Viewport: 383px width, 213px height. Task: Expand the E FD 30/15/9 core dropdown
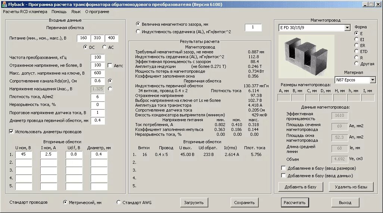click(x=347, y=28)
